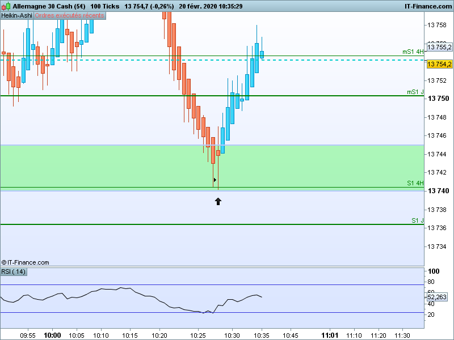Click the S1 J support line label
Screen dimensions: 454x340
(418, 220)
